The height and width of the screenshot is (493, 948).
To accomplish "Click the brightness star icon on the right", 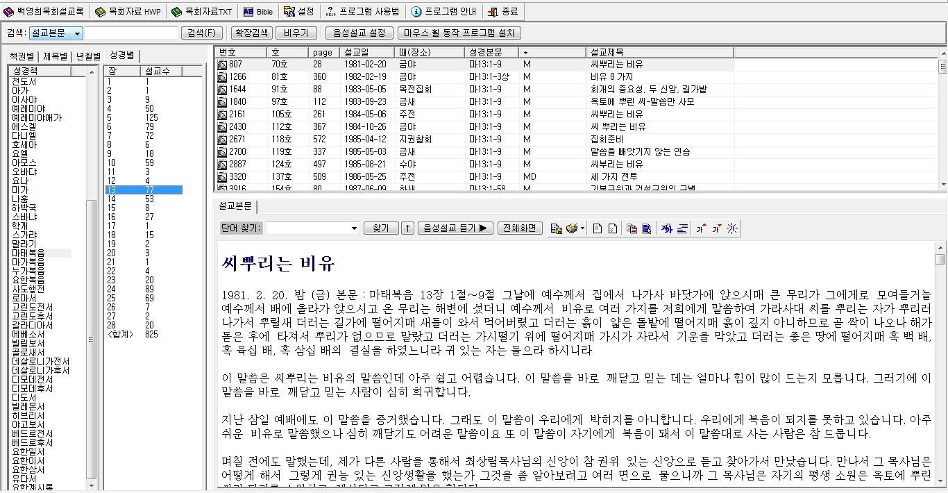I will 732,227.
